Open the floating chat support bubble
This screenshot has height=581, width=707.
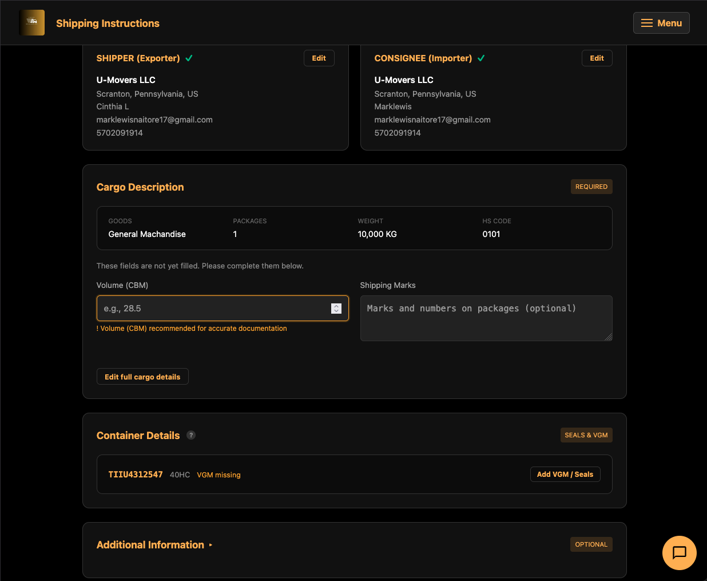pyautogui.click(x=680, y=553)
